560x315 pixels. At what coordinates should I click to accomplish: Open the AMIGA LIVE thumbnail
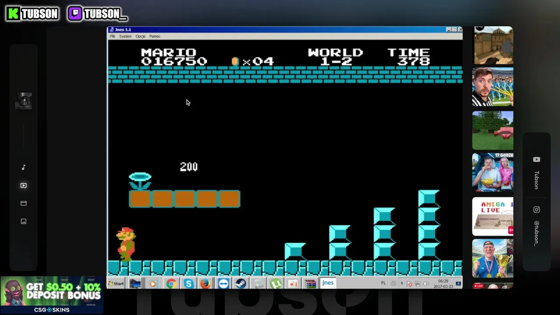[493, 216]
